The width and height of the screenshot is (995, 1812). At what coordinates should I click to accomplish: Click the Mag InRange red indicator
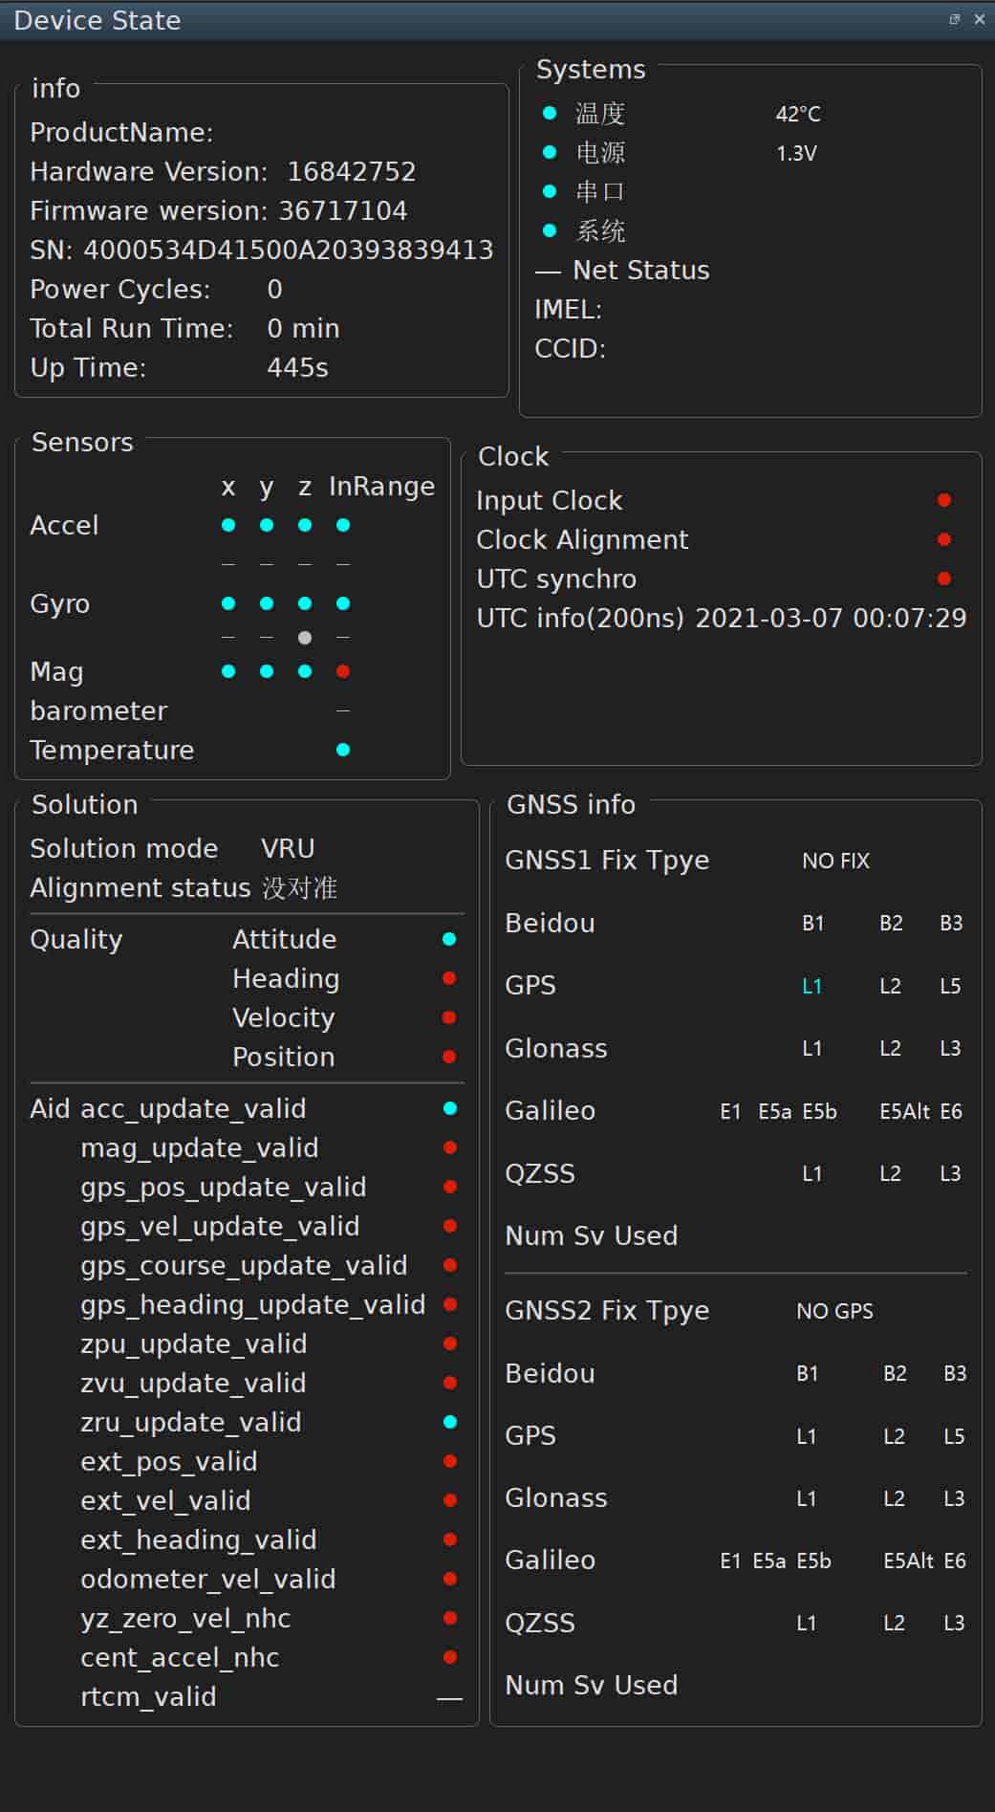(x=343, y=671)
